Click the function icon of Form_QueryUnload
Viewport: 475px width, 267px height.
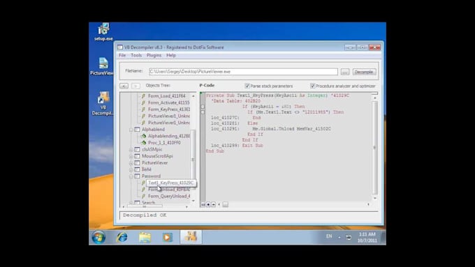click(144, 197)
